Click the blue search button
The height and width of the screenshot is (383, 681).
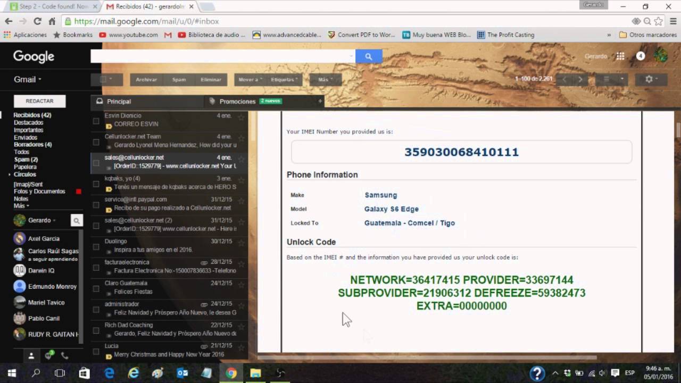[x=369, y=56]
